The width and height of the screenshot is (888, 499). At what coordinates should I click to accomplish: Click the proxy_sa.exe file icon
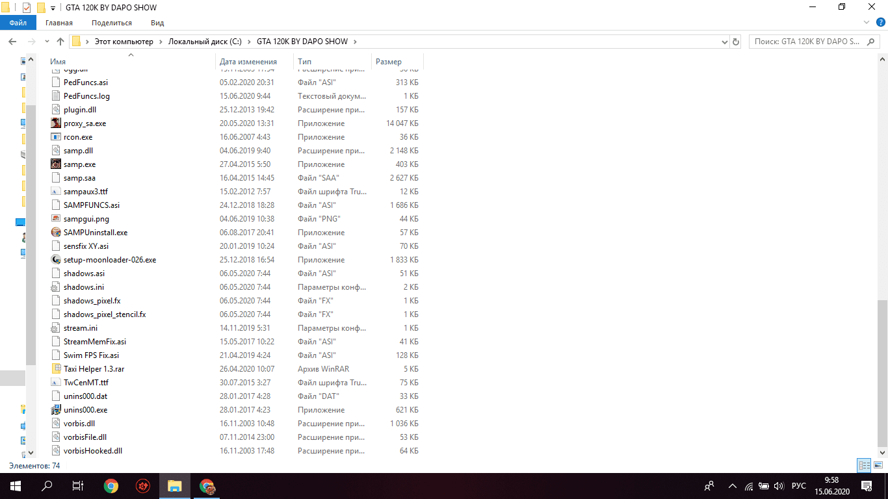(x=56, y=123)
